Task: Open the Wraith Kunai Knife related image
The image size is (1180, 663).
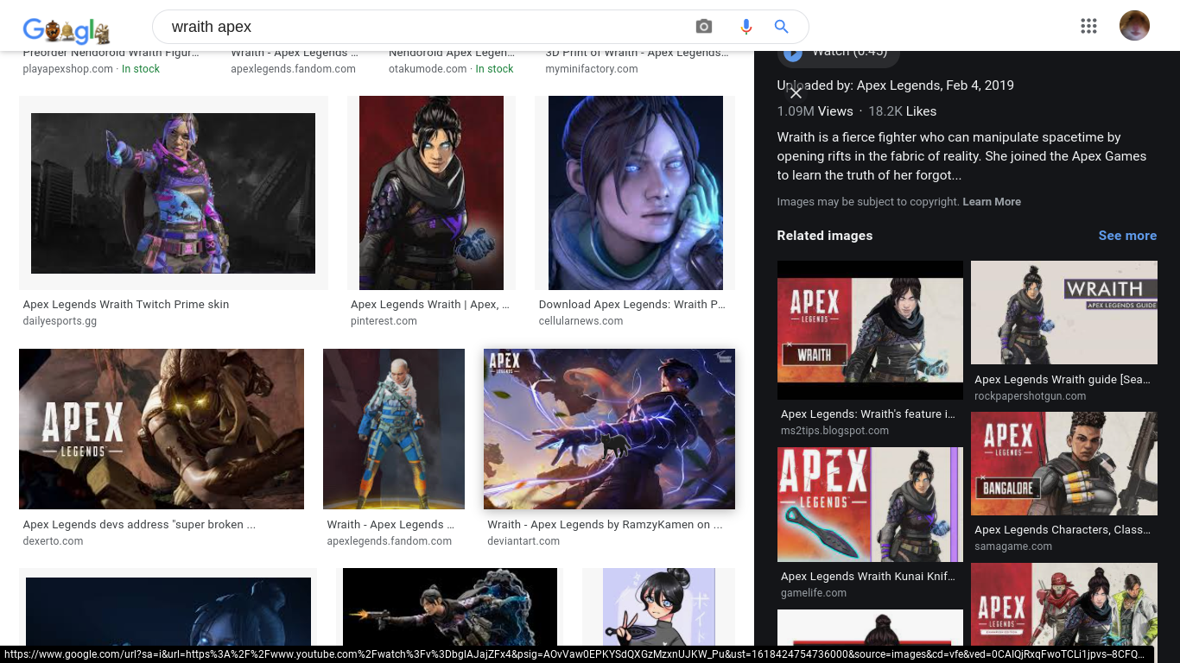Action: click(x=870, y=504)
